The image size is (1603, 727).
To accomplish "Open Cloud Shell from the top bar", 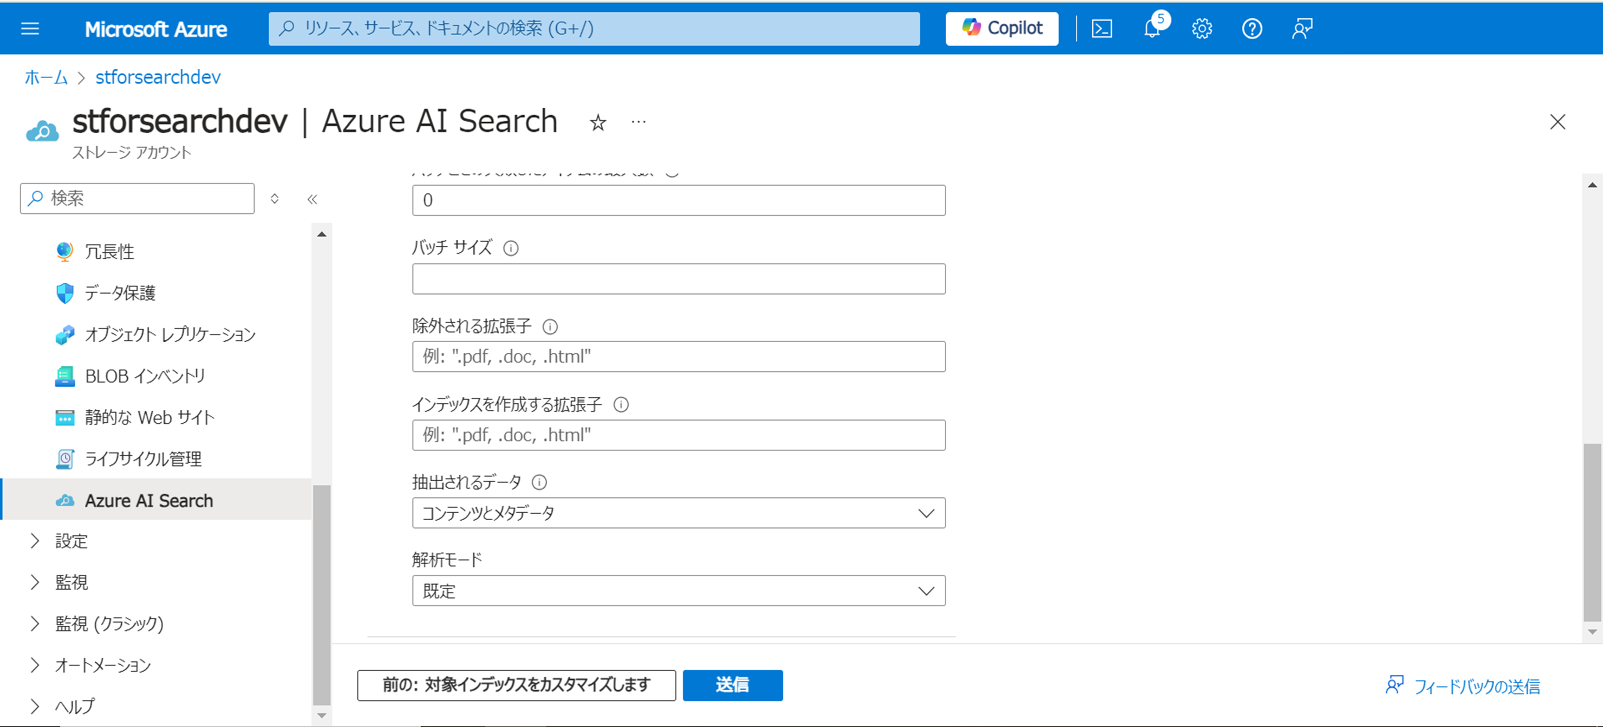I will click(1102, 29).
